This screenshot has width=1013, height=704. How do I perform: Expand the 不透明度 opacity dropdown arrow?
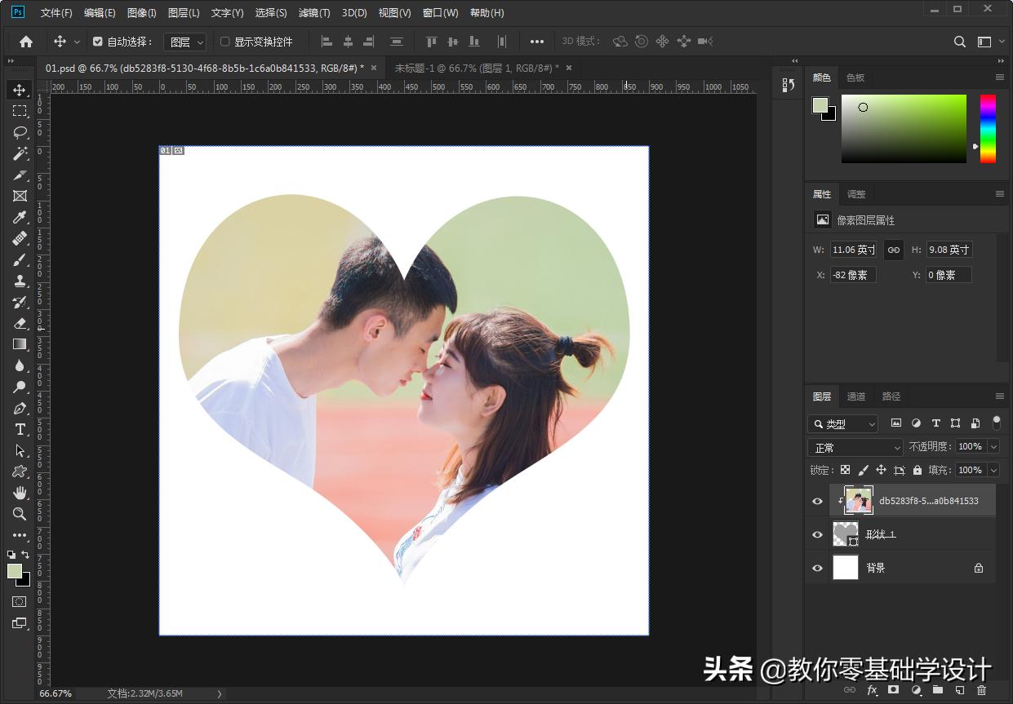[x=993, y=446]
